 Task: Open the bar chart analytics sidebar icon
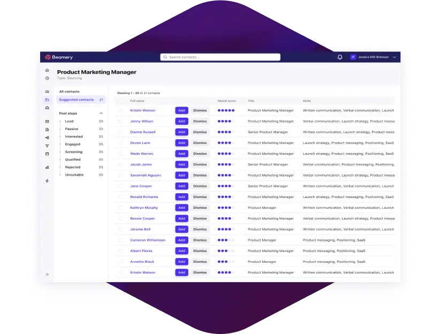(x=47, y=167)
